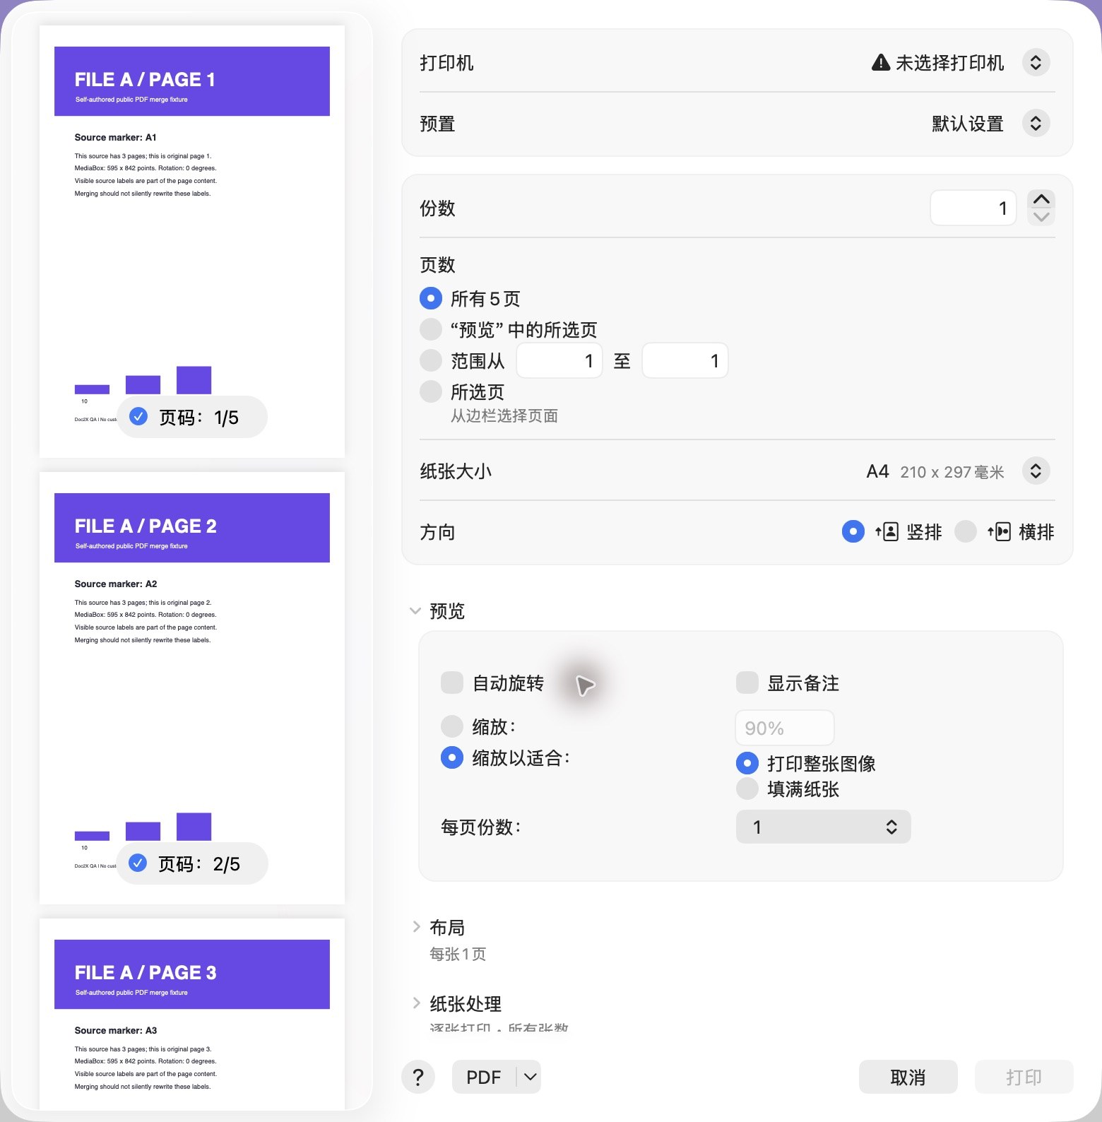Toggle the checkmark on page 2/5 thumbnail
The height and width of the screenshot is (1122, 1102).
pos(138,863)
